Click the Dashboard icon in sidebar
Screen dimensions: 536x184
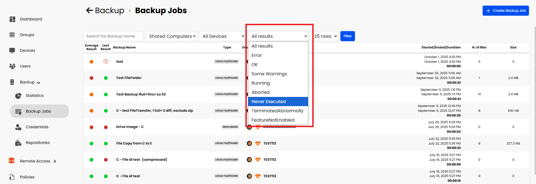[x=12, y=19]
